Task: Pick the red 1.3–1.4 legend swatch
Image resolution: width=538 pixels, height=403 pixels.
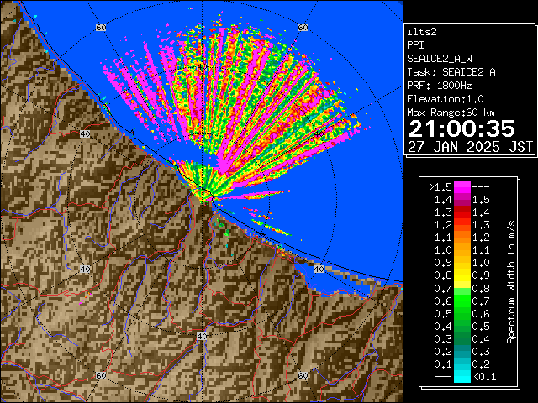Action: click(462, 212)
